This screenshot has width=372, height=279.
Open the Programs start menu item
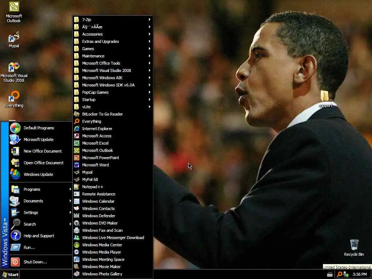tap(40, 189)
